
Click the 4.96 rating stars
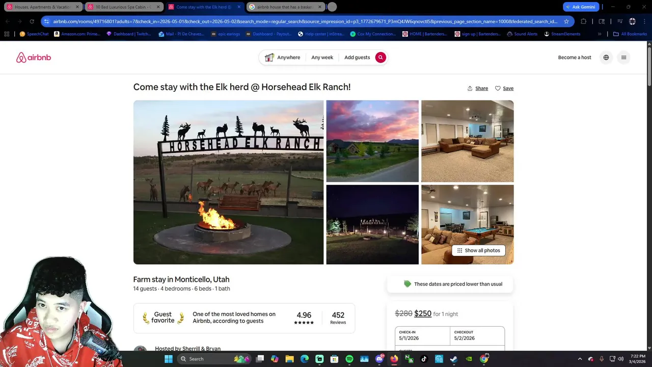click(x=304, y=322)
